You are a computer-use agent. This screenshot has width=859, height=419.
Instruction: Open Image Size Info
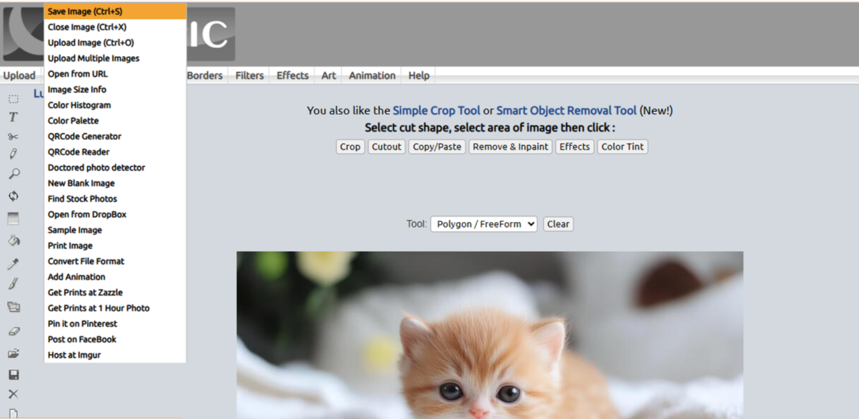tap(115, 89)
